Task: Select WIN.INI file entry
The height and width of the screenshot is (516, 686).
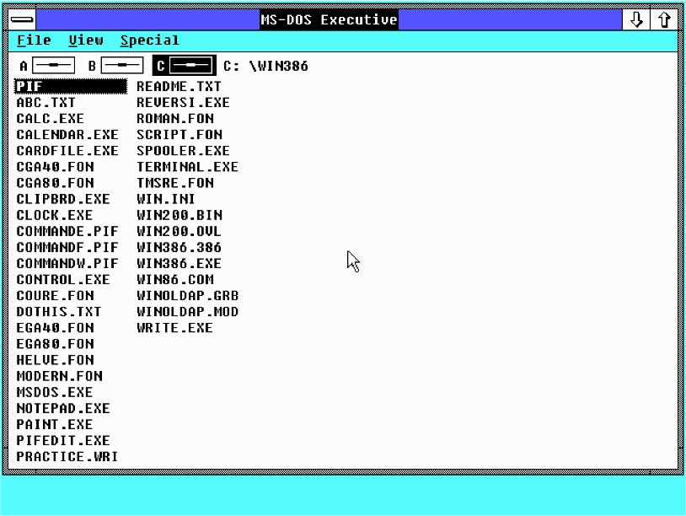Action: click(166, 200)
